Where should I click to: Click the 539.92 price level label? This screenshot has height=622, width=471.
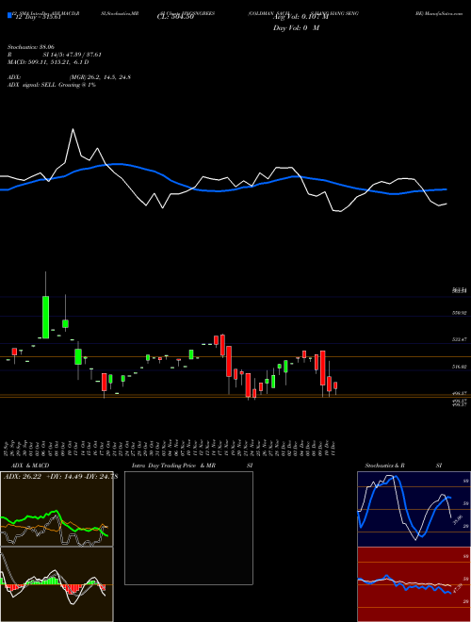pyautogui.click(x=460, y=313)
